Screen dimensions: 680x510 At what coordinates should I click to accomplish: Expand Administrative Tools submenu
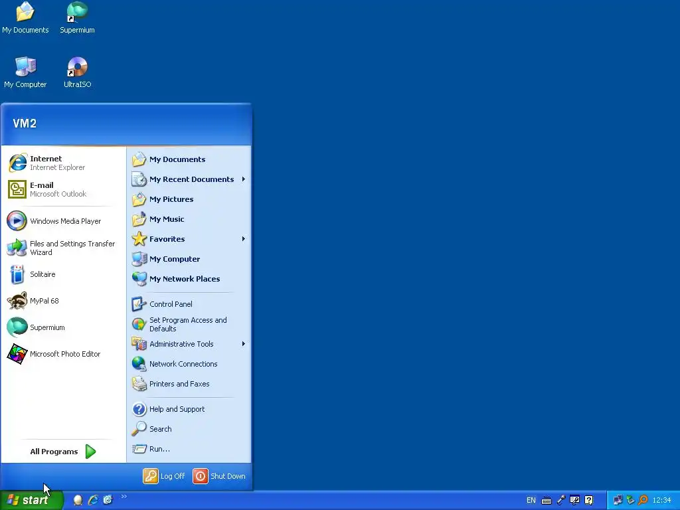pyautogui.click(x=189, y=344)
